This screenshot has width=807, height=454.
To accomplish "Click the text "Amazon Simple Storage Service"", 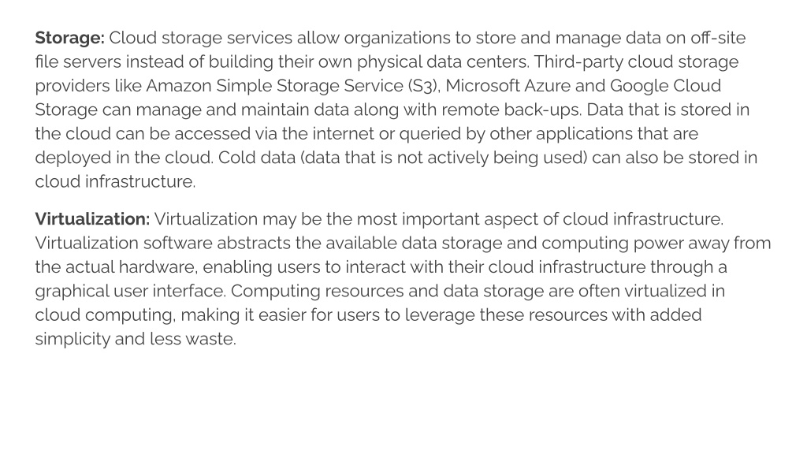I will coord(274,86).
